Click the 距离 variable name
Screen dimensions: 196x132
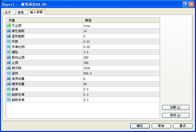coord(15,89)
